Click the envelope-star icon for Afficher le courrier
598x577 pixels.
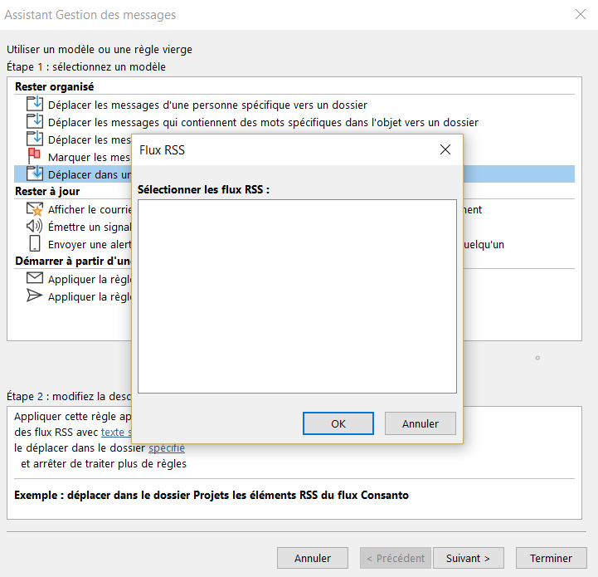(x=35, y=209)
